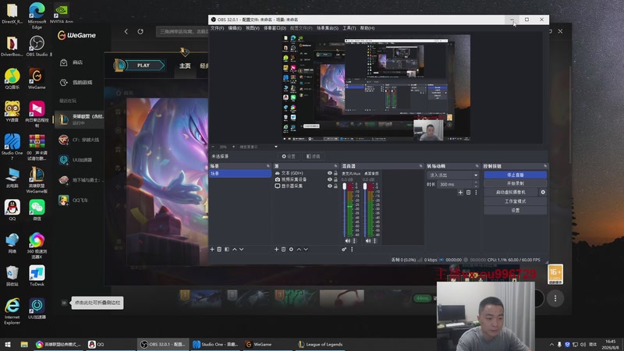Enable Studio Mode button
The height and width of the screenshot is (351, 624).
point(515,201)
